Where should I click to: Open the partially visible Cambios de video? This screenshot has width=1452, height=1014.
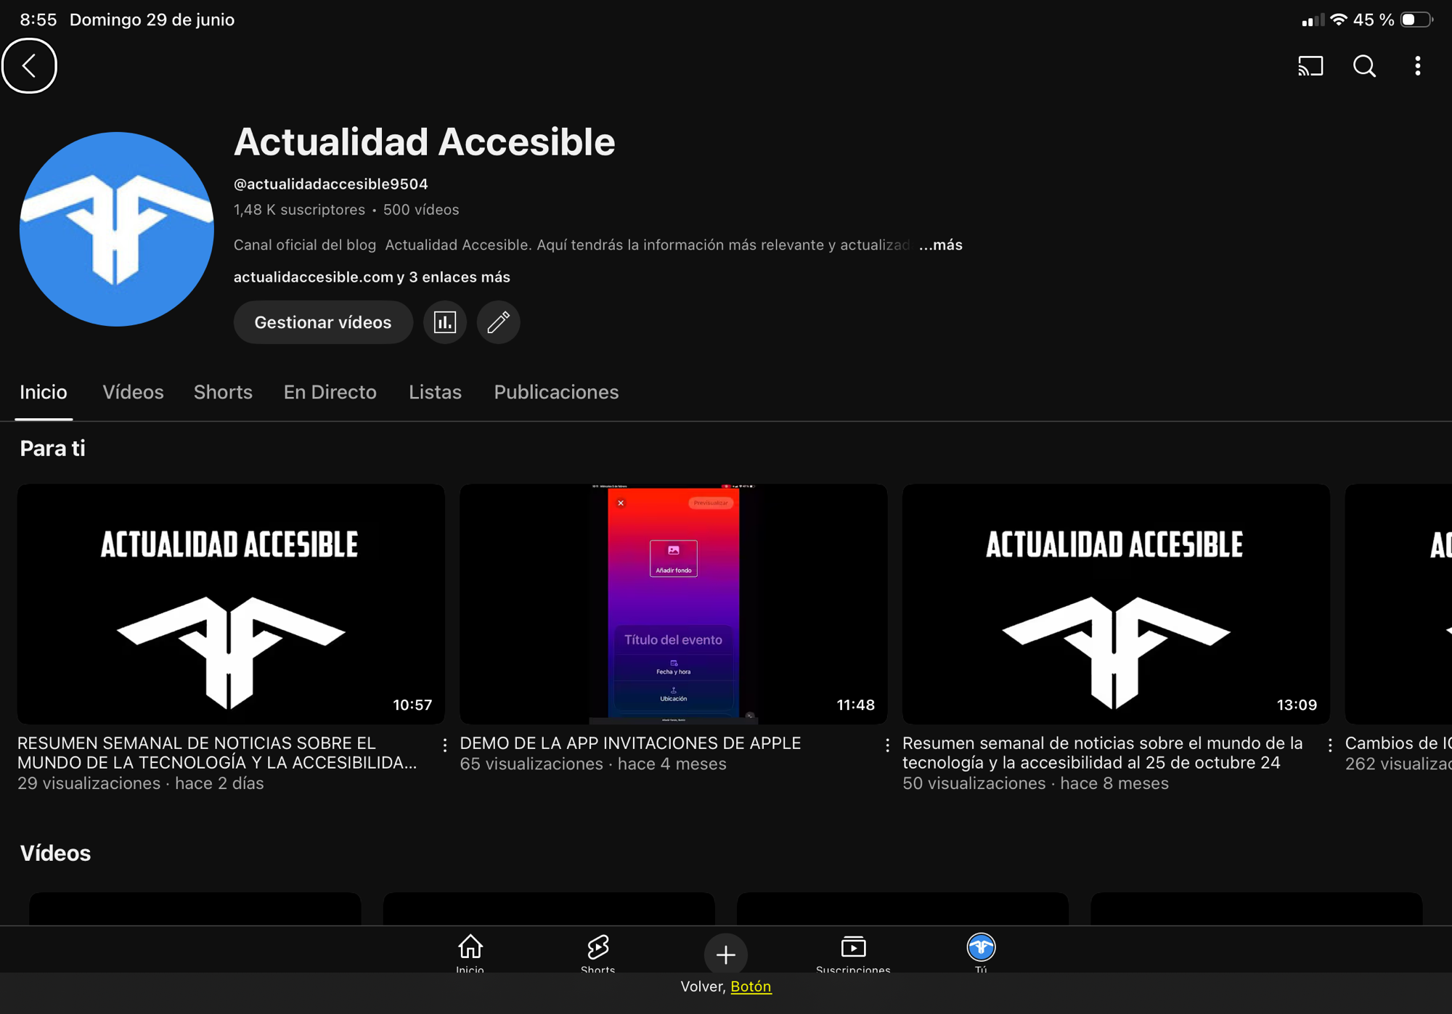(1398, 604)
